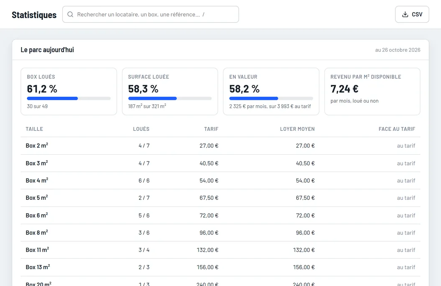Select the Statistiques page heading
Viewport: 441px width, 286px height.
click(x=34, y=15)
